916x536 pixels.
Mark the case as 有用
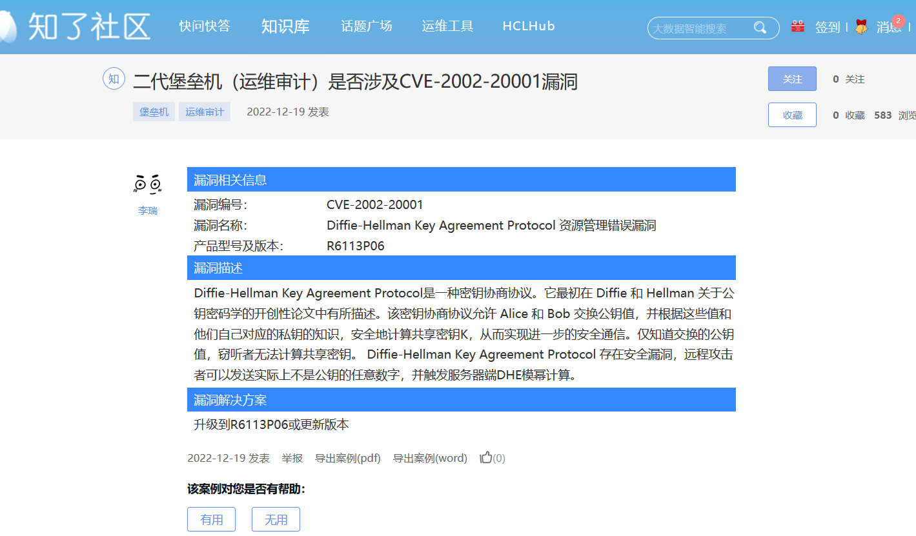[211, 519]
